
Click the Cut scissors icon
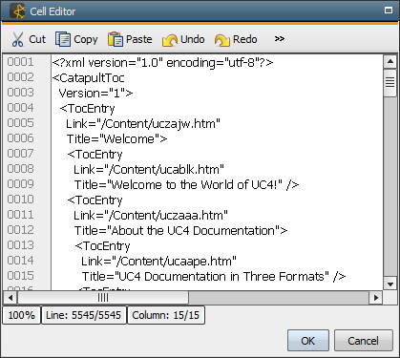coord(17,39)
